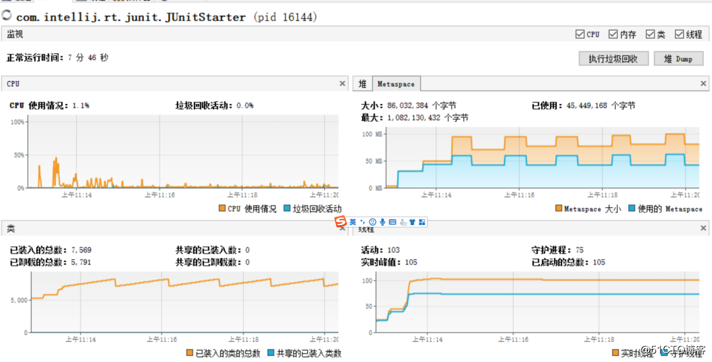Uncheck the 线程 threads checkbox
The width and height of the screenshot is (712, 362).
679,34
